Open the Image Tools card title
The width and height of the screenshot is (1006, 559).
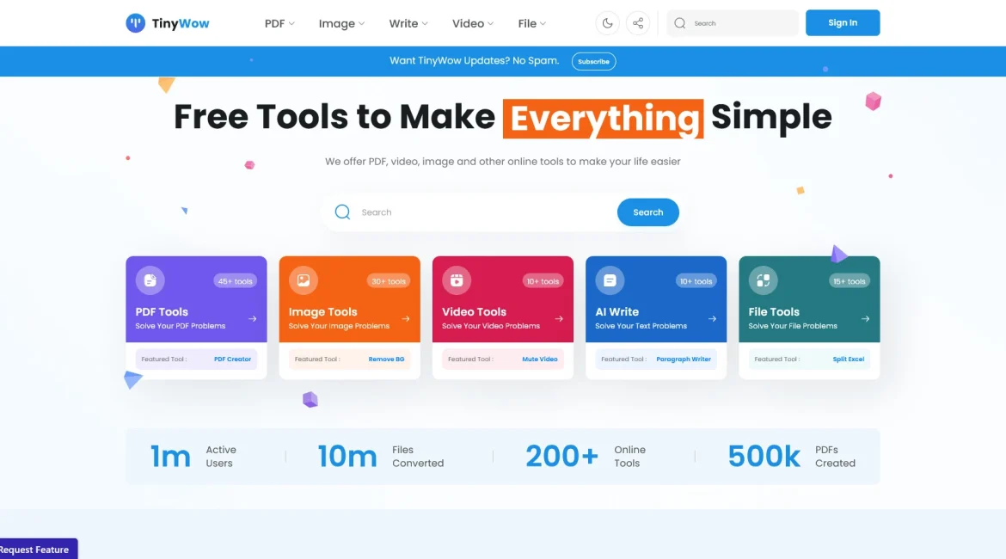[x=322, y=312]
